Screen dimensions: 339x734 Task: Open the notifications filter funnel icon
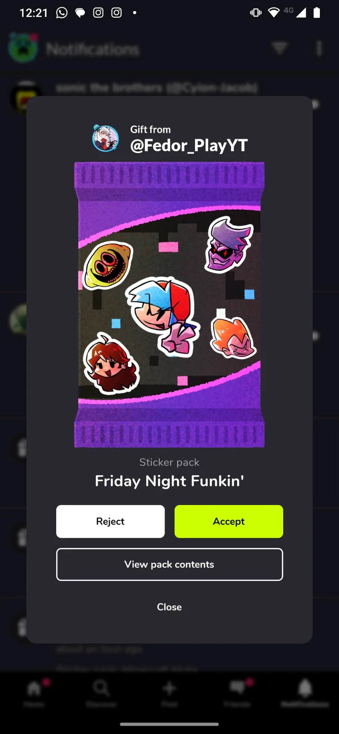[280, 48]
